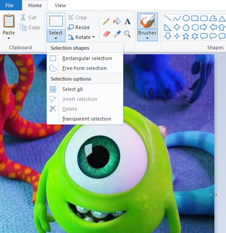Choose the Oval shape

tap(186, 18)
